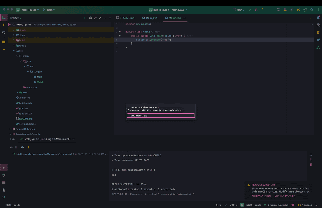Toggle the eye icon in Run toolbar
The height and width of the screenshot is (208, 322).
point(22,147)
